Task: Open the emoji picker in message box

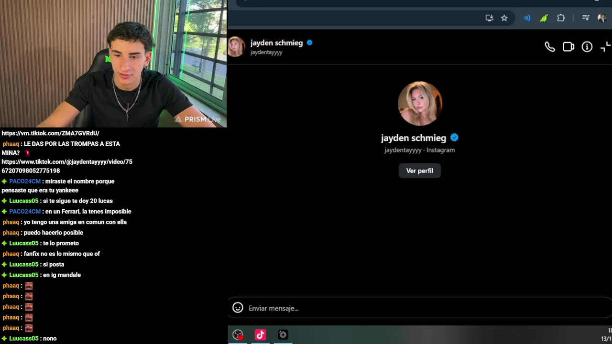Action: coord(238,308)
